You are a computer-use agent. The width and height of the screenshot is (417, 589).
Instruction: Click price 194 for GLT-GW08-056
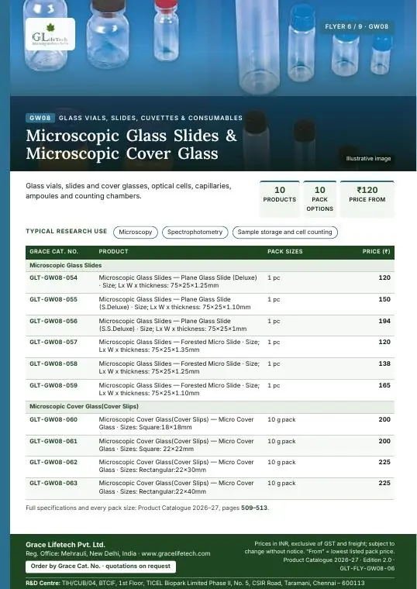[x=384, y=321]
